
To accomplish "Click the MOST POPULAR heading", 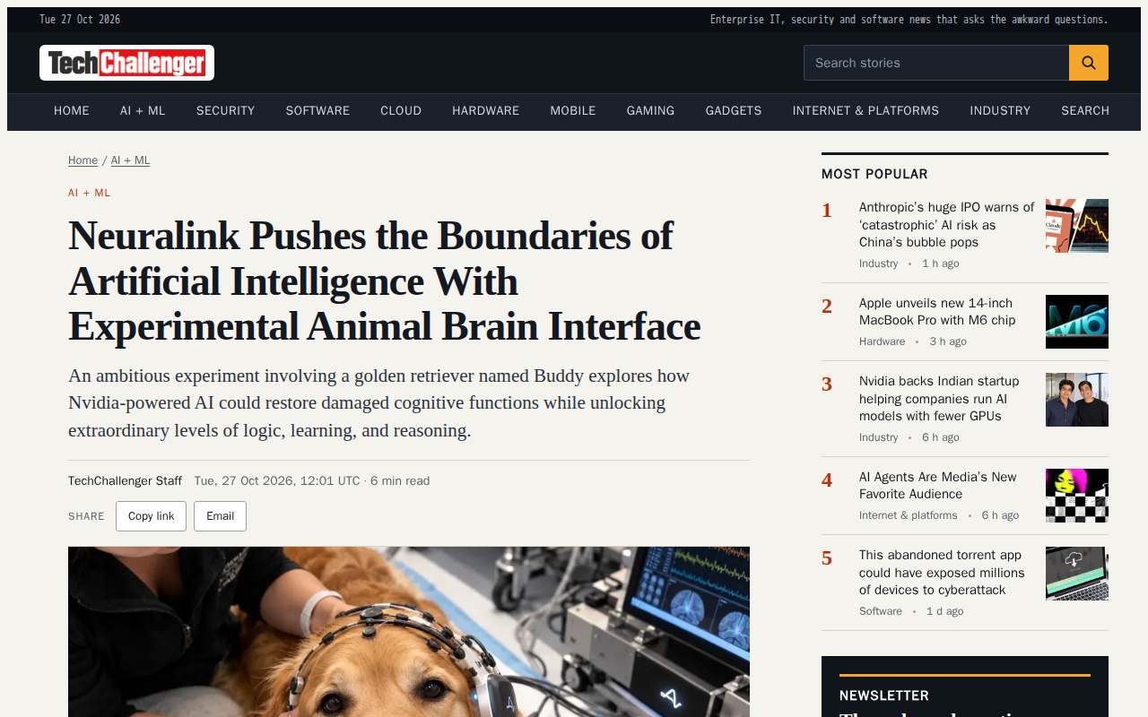I will coord(874,174).
